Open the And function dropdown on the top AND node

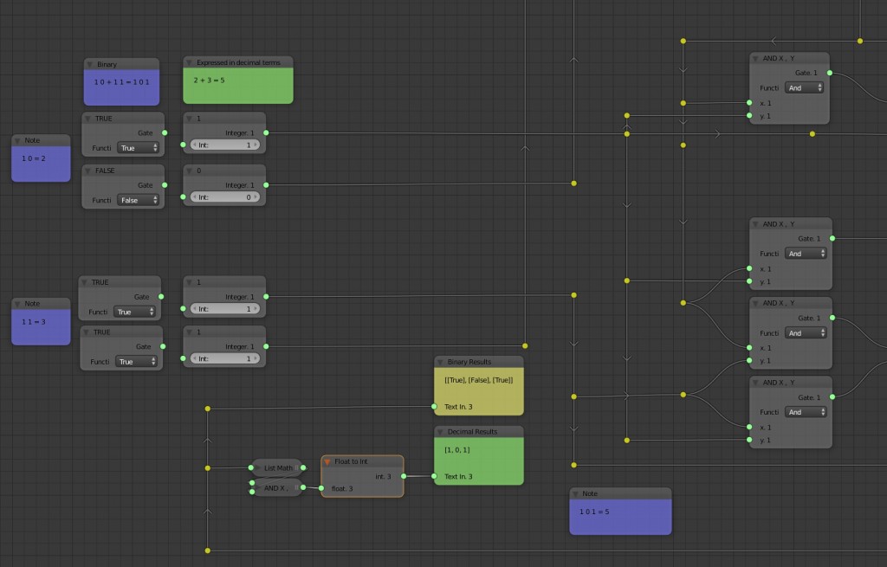804,87
